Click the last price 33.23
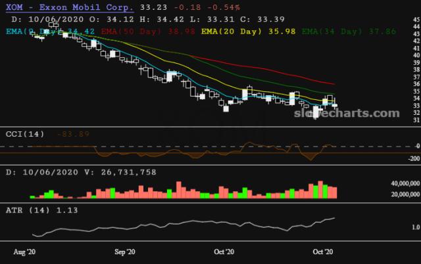421x264 pixels. pos(150,8)
